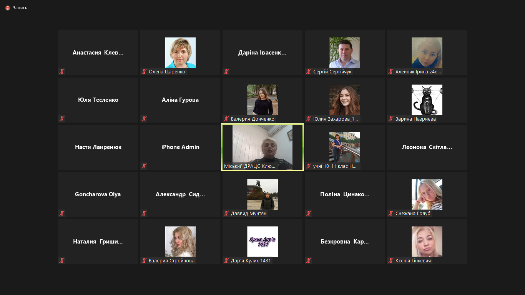
Task: Click muted mic icon on iPhone Admin tile
Action: pos(144,166)
